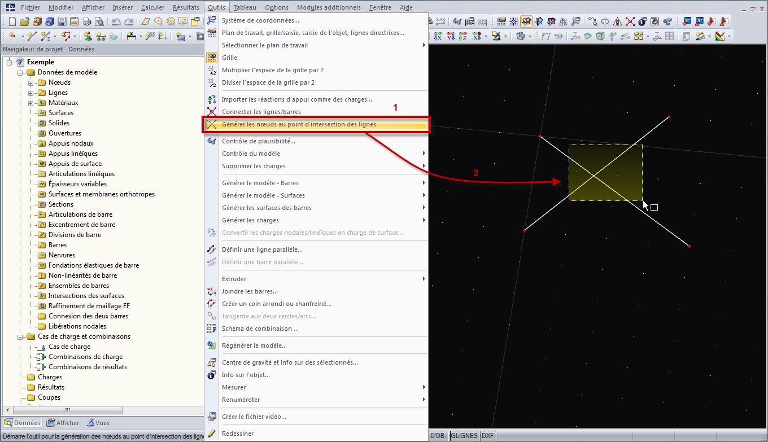Viewport: 768px width, 442px height.
Task: Toggle the GLIGNES status bar button
Action: click(x=464, y=436)
